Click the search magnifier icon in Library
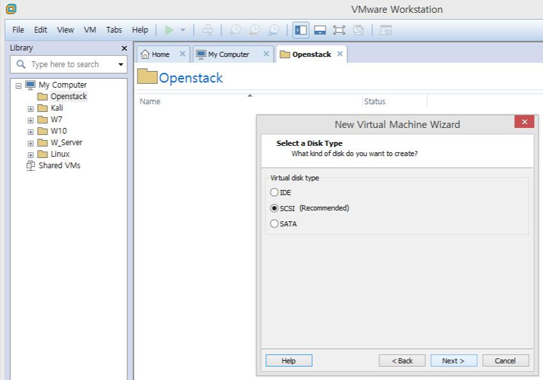The width and height of the screenshot is (543, 380). click(x=21, y=64)
